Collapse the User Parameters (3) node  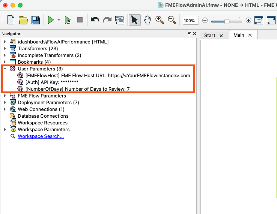[x=5, y=69]
